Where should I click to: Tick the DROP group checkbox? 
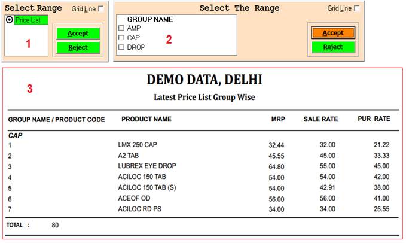(121, 47)
